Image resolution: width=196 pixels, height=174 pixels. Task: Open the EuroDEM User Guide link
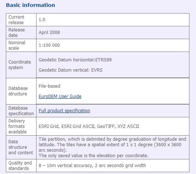point(60,97)
